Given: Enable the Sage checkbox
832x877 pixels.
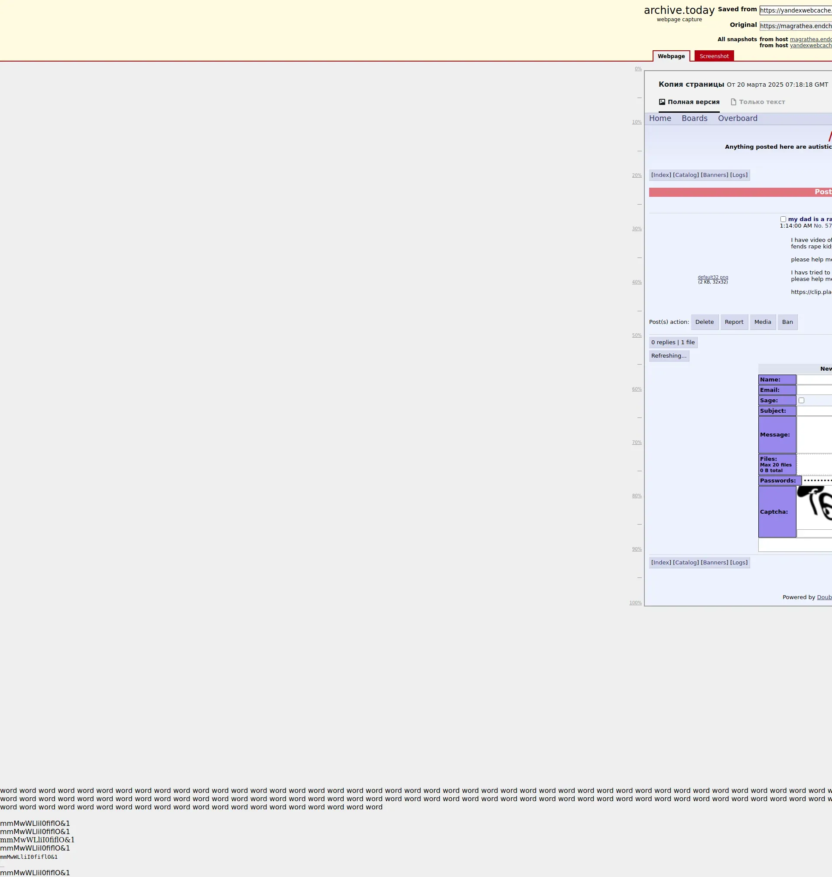Looking at the screenshot, I should coord(801,401).
